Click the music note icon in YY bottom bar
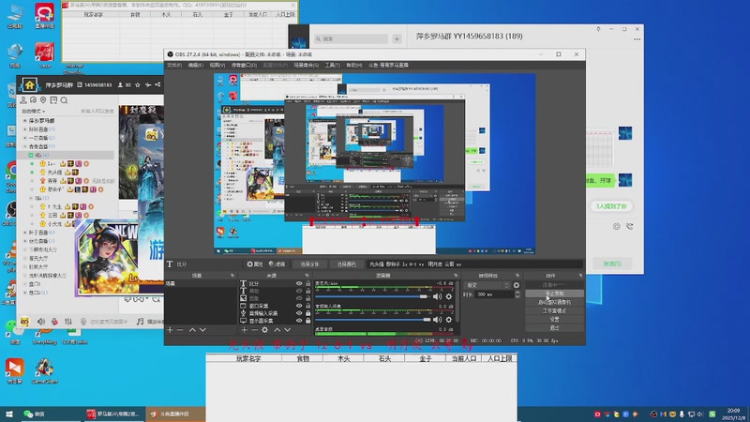Image resolution: width=750 pixels, height=422 pixels. 140,322
